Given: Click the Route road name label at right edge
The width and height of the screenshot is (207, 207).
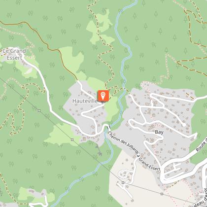Looking at the screenshot, I should [x=202, y=144].
